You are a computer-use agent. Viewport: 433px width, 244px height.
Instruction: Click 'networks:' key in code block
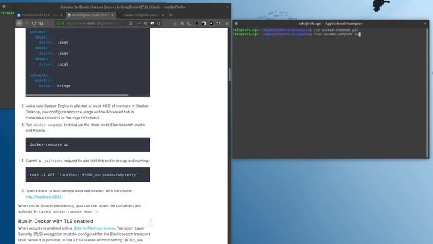click(x=40, y=75)
